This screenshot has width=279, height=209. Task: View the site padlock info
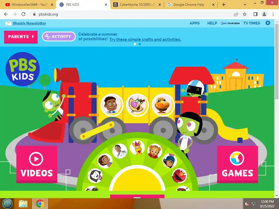(34, 14)
